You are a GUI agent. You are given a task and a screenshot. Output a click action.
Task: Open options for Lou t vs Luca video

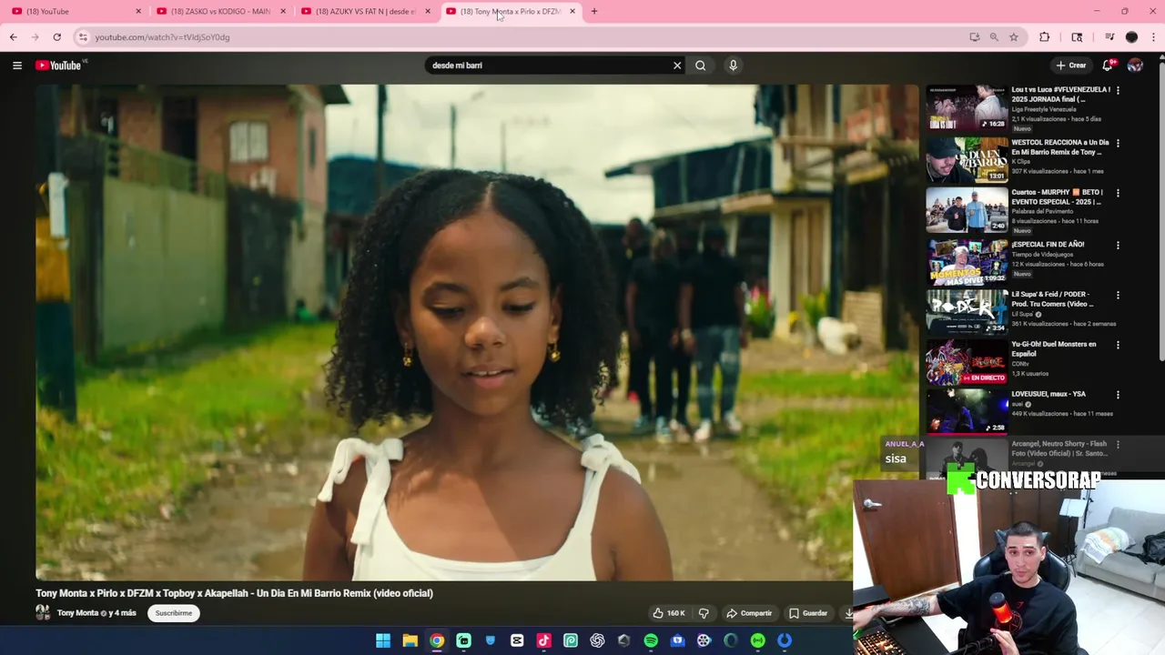[x=1118, y=90]
